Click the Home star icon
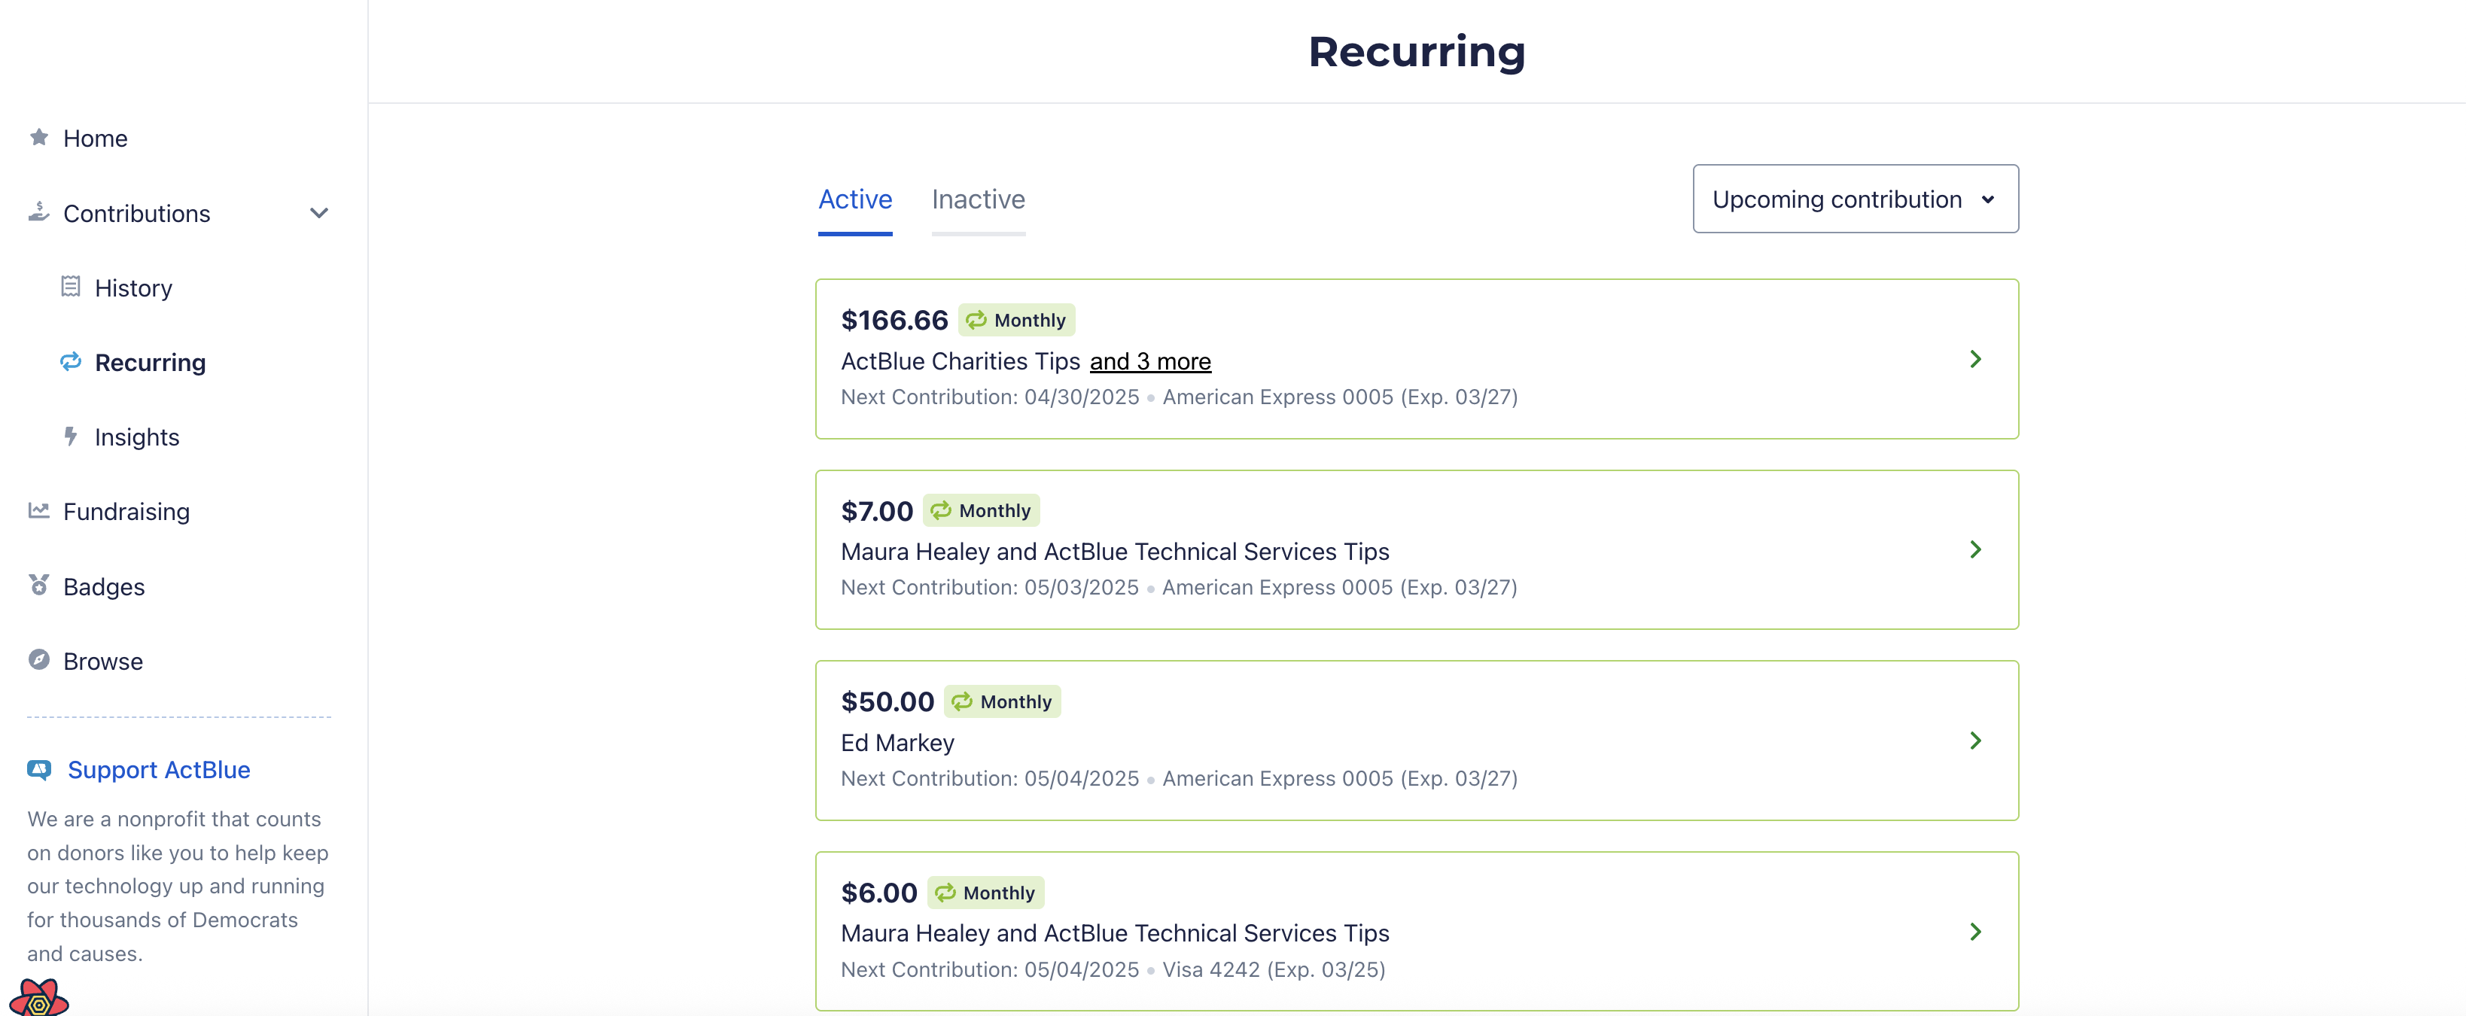The width and height of the screenshot is (2466, 1016). [x=38, y=138]
